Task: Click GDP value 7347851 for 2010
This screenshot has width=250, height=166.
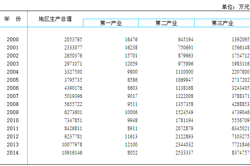Action: tap(73, 120)
